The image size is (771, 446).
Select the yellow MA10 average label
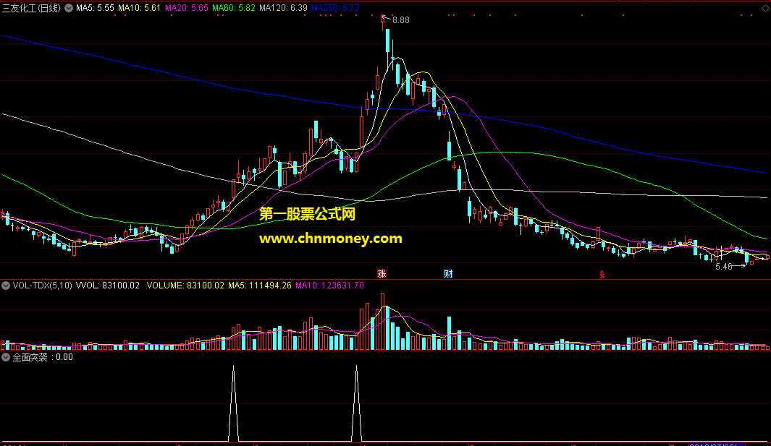(x=139, y=8)
